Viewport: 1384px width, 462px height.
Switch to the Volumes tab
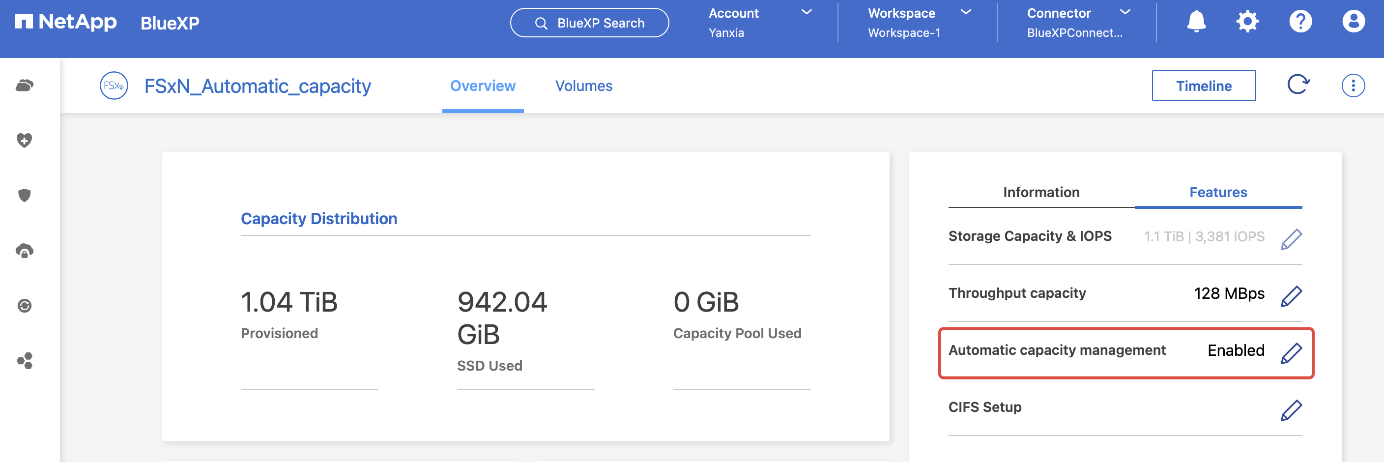583,86
